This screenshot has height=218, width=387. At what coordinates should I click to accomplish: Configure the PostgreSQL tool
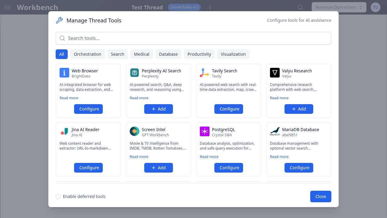point(229,168)
